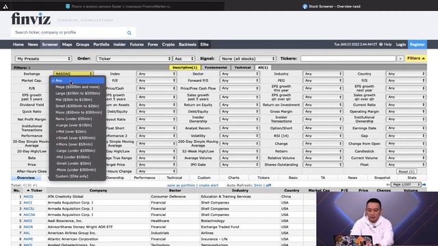Click the Tickers text input box
This screenshot has height=246, width=438.
tap(348, 59)
